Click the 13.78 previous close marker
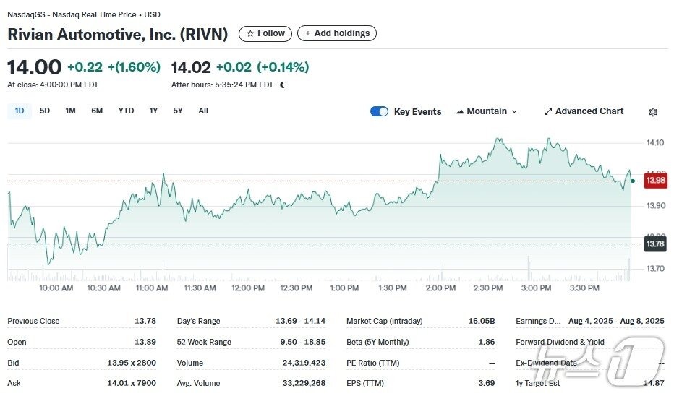The image size is (674, 396). coord(655,244)
